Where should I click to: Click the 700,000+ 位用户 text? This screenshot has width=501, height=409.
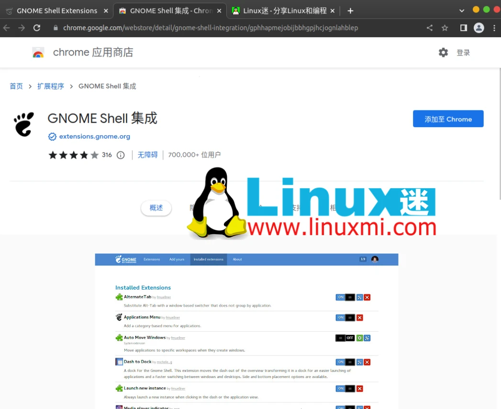pos(194,155)
